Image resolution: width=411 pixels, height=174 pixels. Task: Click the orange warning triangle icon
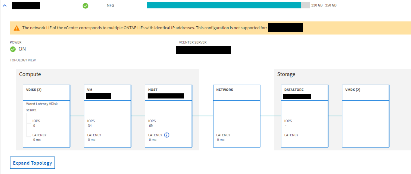16,28
